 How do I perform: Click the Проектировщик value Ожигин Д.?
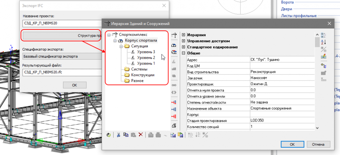tap(282, 84)
